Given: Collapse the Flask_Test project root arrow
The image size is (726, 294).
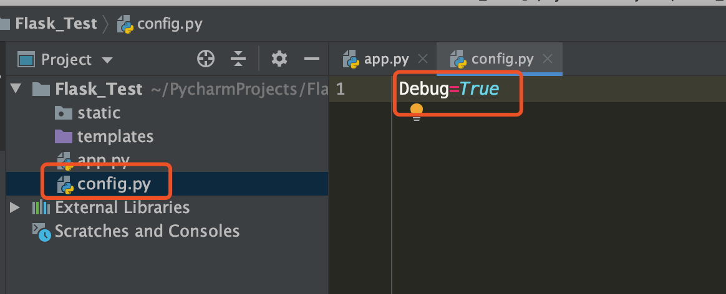Looking at the screenshot, I should point(16,89).
